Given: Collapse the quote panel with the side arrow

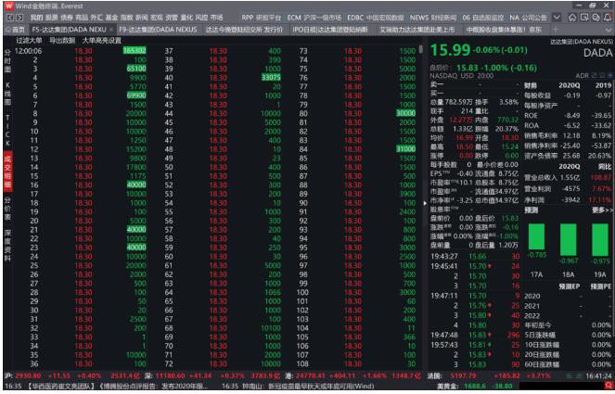Looking at the screenshot, I should point(425,203).
